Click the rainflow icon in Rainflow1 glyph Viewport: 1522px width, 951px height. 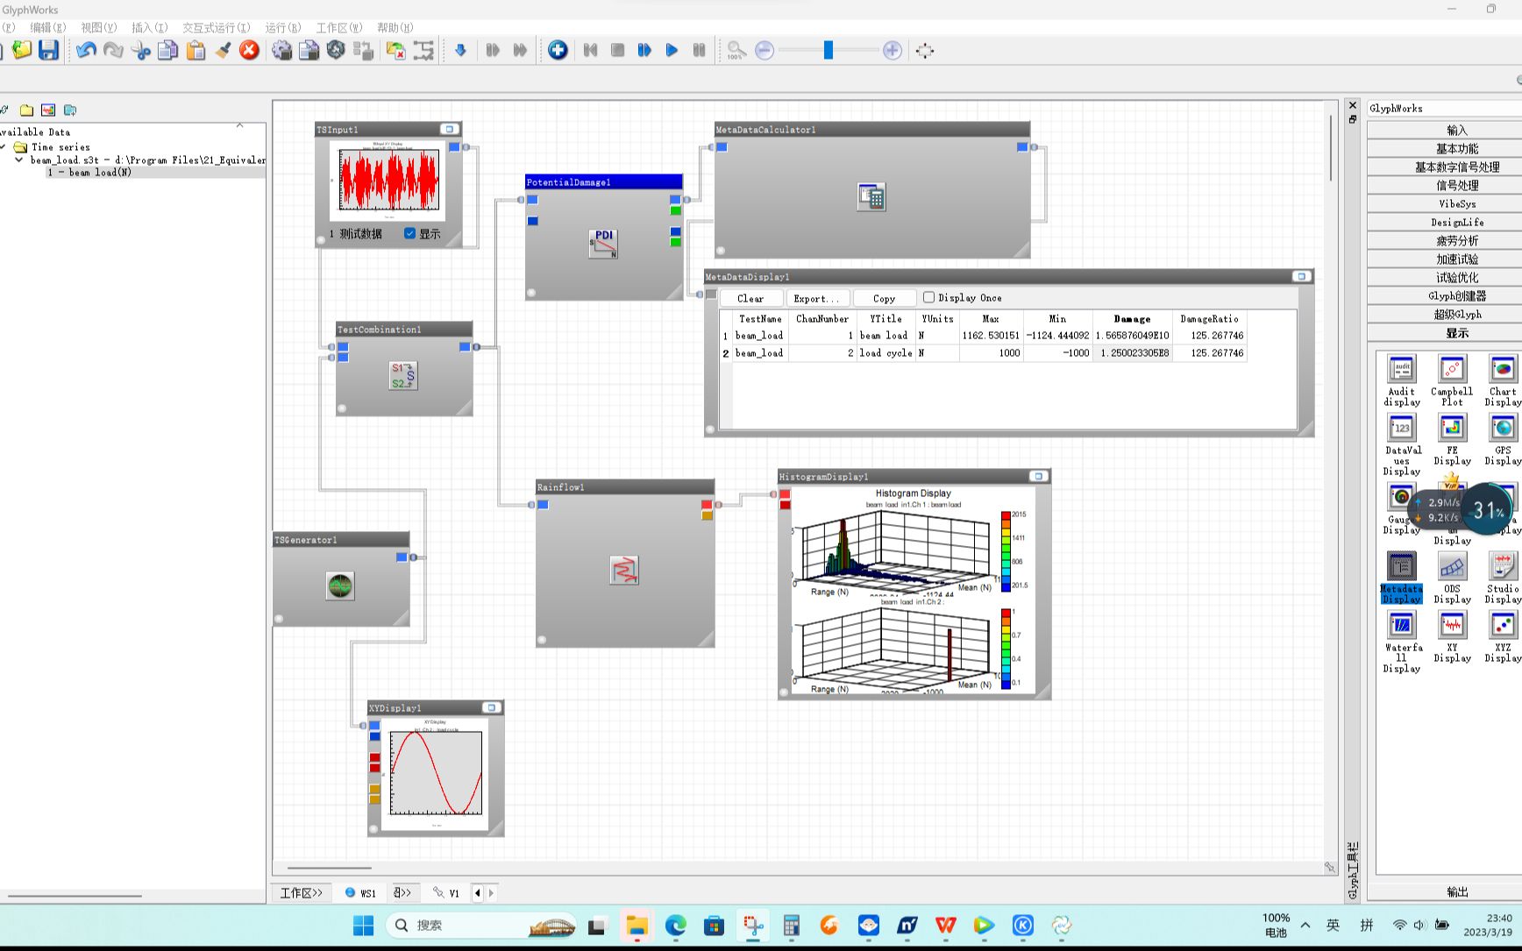click(x=624, y=571)
